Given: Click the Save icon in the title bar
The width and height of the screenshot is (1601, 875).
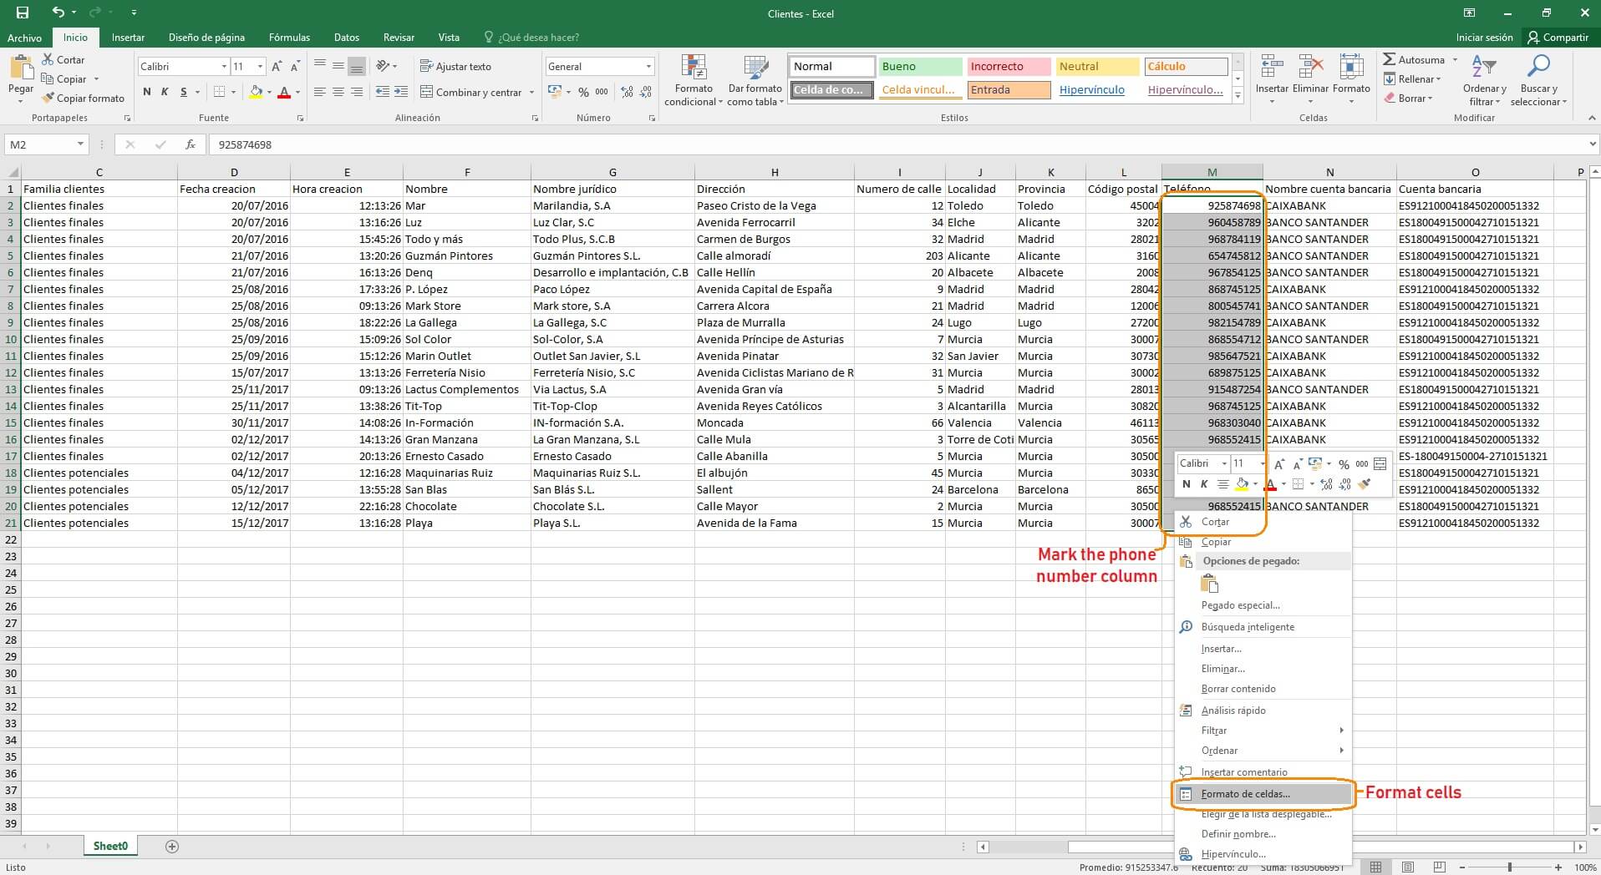Looking at the screenshot, I should coord(23,13).
